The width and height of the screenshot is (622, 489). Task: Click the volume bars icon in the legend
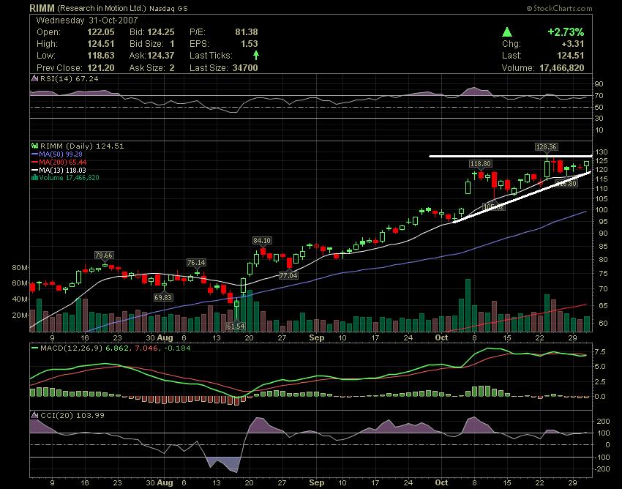coord(35,177)
